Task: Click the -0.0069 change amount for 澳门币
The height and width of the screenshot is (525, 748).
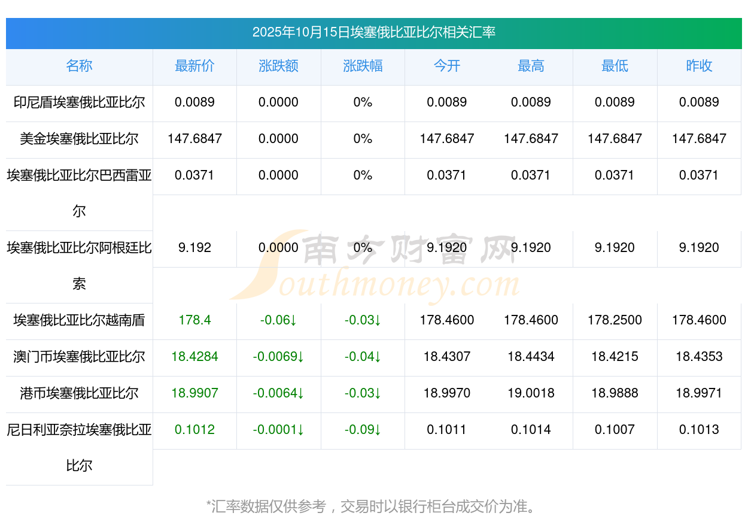Action: click(278, 357)
